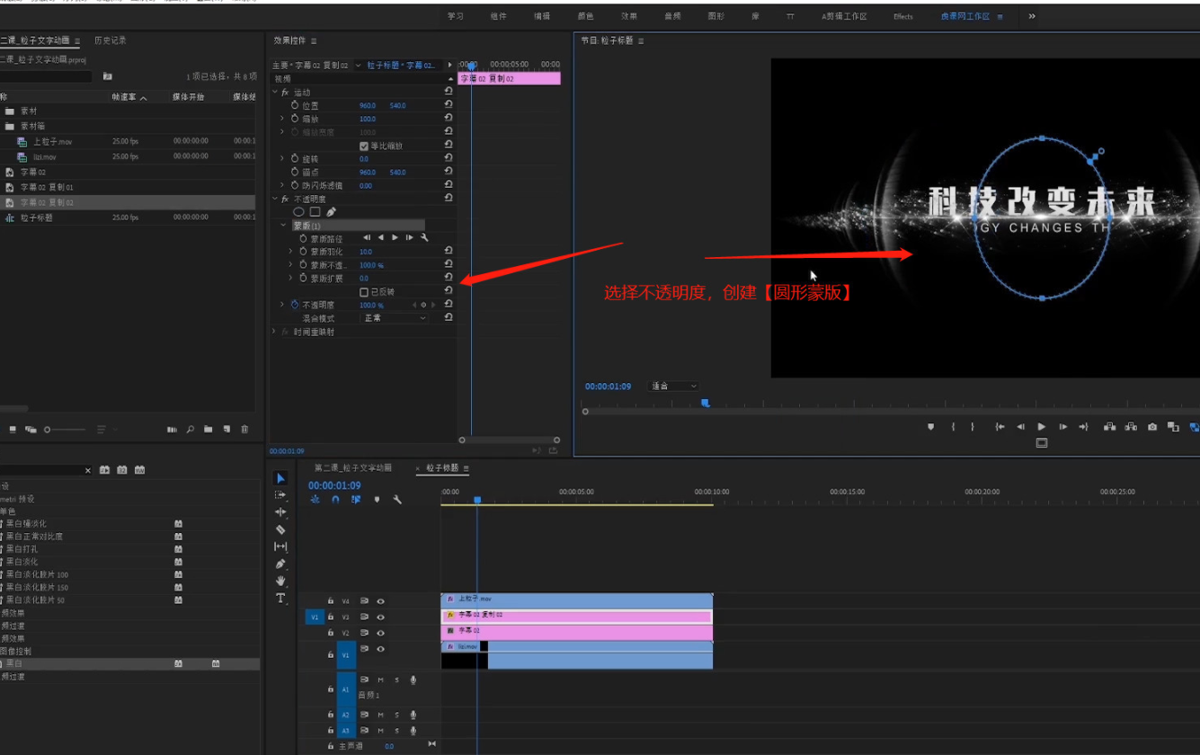Screen dimensions: 1200x755
Task: Show more workspaces overflow arrow
Action: [1032, 16]
